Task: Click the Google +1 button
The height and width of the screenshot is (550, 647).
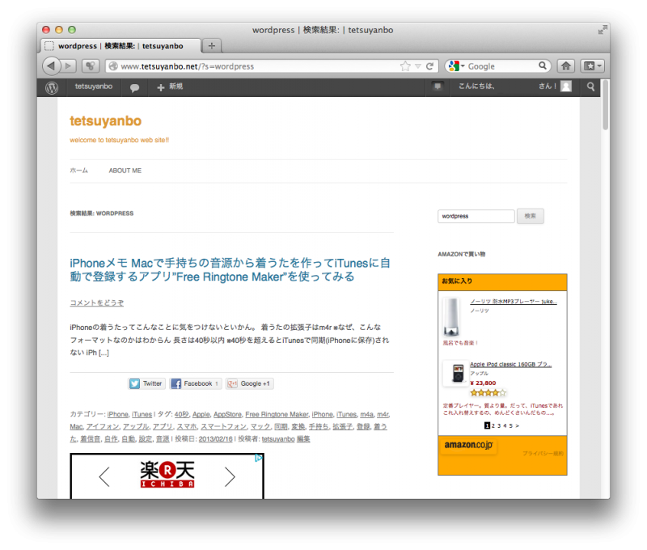Action: (x=250, y=383)
